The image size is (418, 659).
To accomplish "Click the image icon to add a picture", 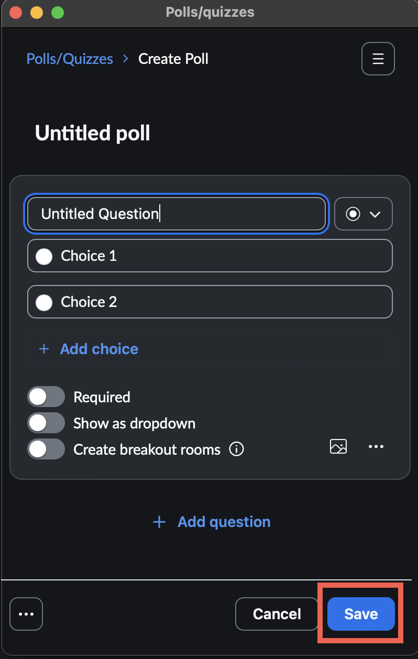I will point(338,446).
